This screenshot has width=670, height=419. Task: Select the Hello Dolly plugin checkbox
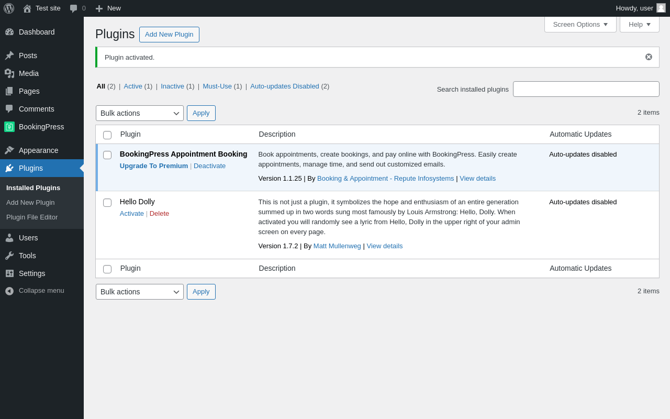107,203
